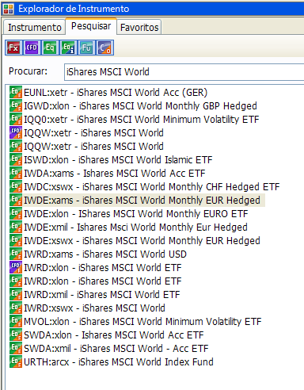The image size is (304, 390).
Task: Select IWRD:xmil iShares MSCI World ETF
Action: coord(102,295)
